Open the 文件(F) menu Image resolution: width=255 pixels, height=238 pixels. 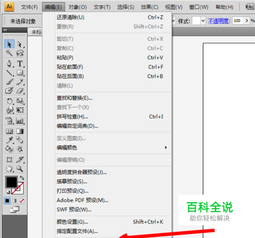29,7
